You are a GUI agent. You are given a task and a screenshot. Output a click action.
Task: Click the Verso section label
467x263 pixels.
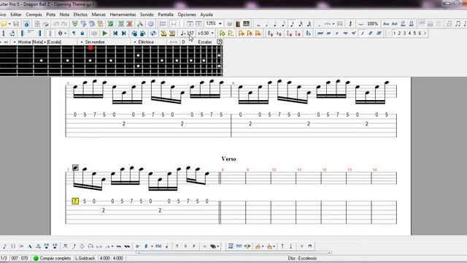[x=228, y=159]
